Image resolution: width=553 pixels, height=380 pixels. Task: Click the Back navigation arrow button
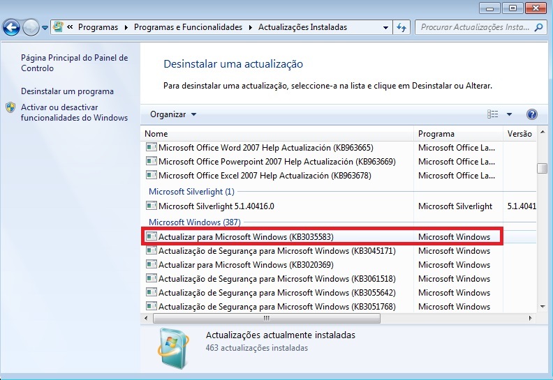pos(11,27)
